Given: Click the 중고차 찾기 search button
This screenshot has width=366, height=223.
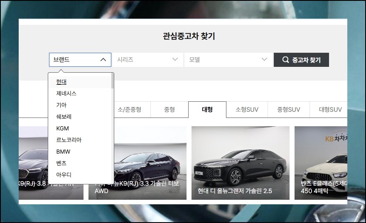Looking at the screenshot, I should (301, 60).
